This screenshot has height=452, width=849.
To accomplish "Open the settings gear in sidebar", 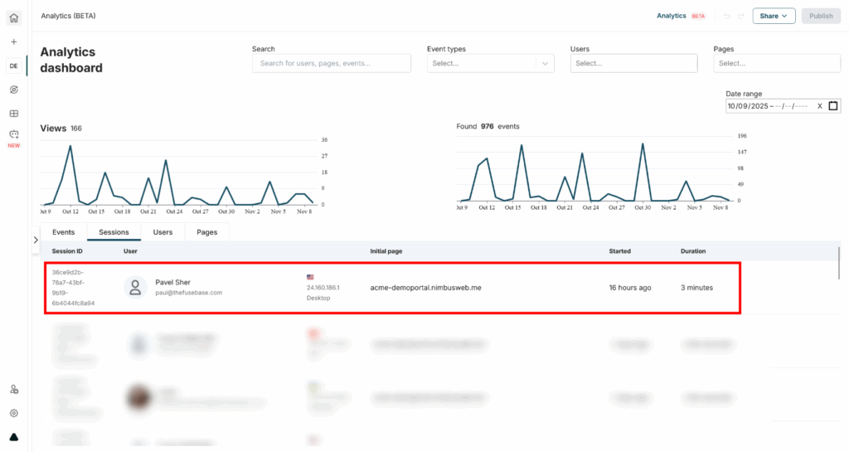I will click(x=14, y=413).
